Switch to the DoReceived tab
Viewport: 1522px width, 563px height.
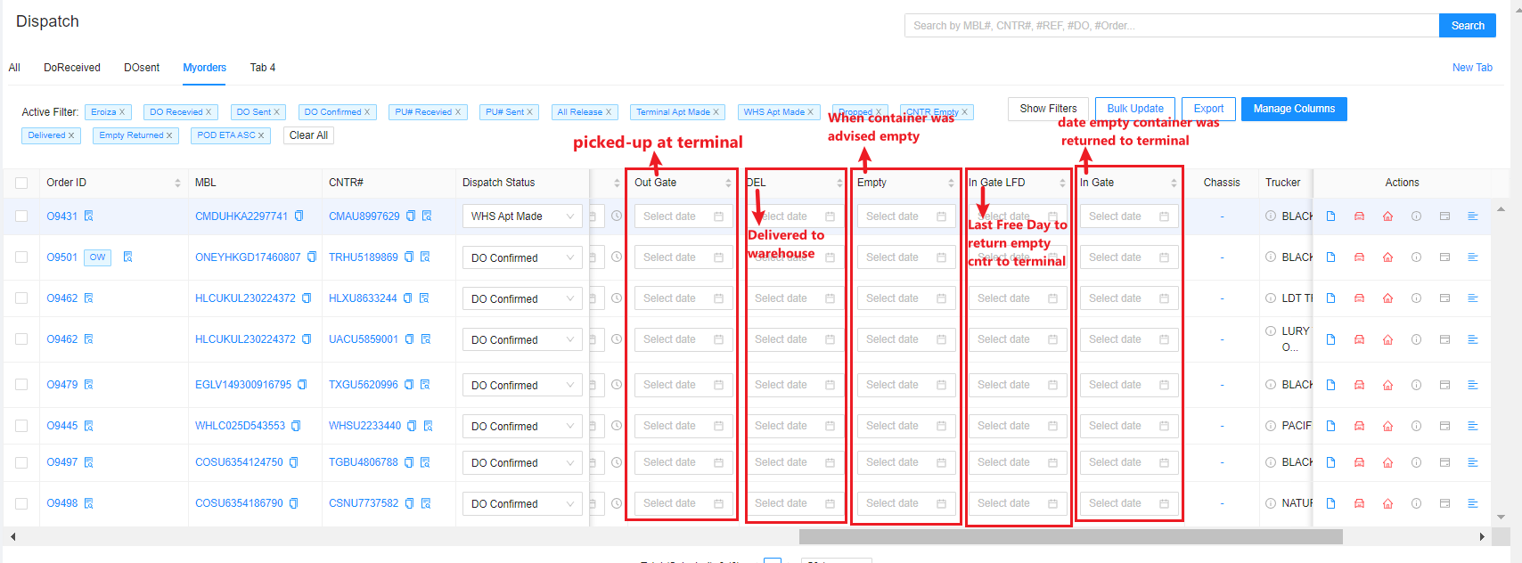72,68
